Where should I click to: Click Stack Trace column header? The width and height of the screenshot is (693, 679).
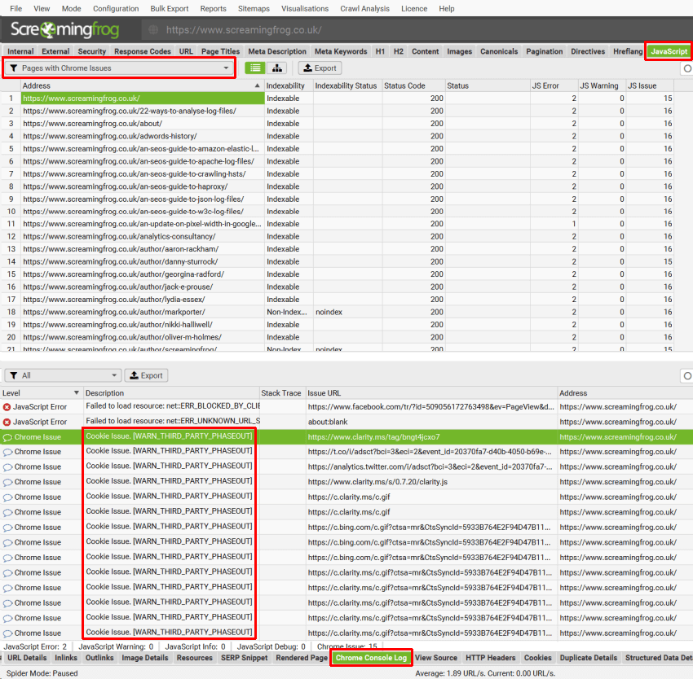pos(282,393)
